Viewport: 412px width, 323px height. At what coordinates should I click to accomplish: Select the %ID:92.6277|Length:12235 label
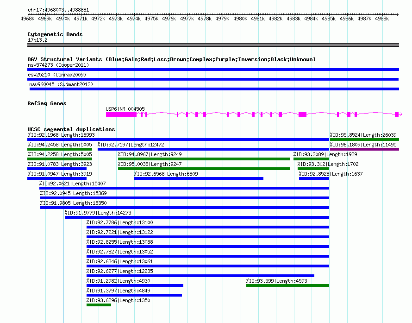pos(120,271)
